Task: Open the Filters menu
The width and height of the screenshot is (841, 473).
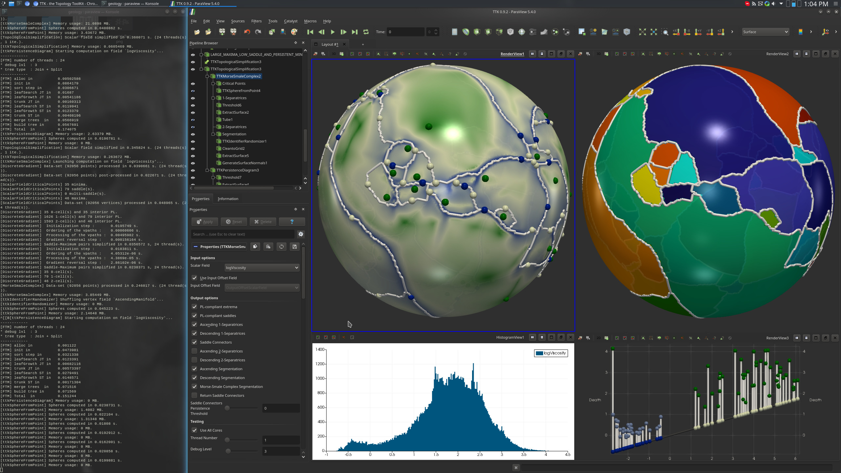Action: 256,21
